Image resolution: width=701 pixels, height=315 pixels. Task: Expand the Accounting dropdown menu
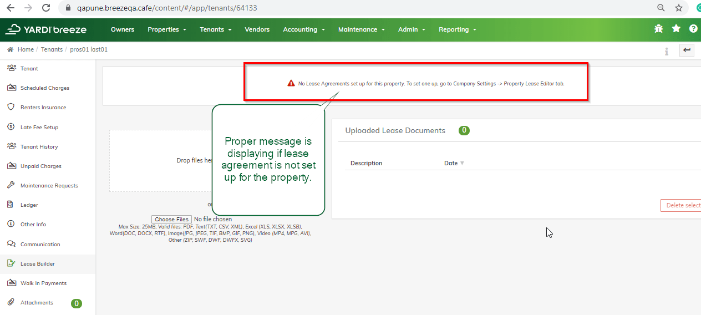[x=304, y=29]
